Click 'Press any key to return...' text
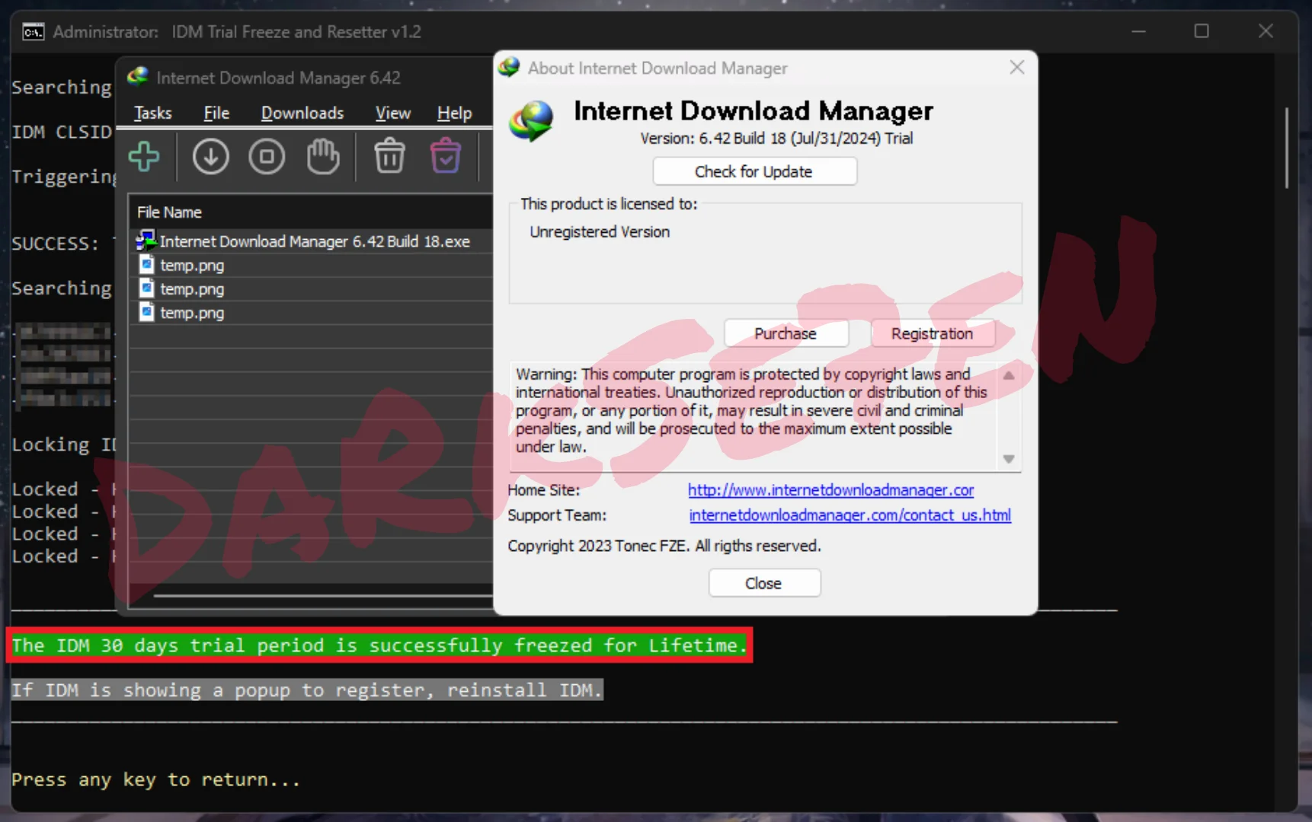1312x822 pixels. [x=156, y=780]
